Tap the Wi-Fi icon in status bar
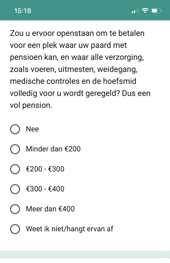The height and width of the screenshot is (263, 170). (145, 11)
